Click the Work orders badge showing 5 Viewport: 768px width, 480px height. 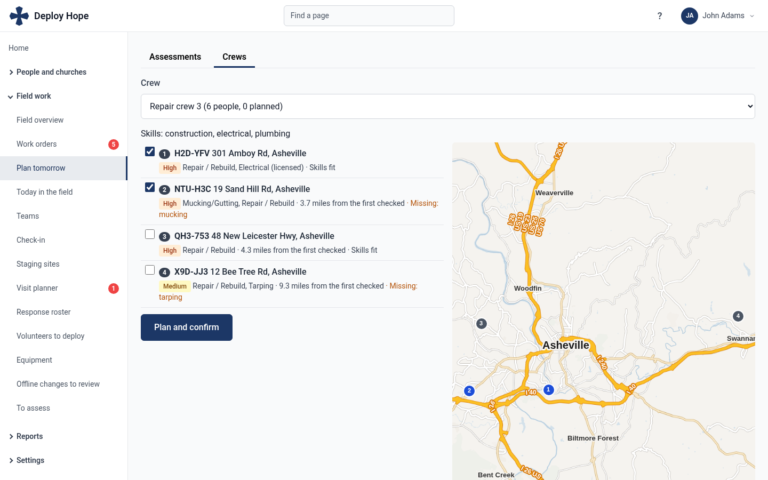point(114,145)
